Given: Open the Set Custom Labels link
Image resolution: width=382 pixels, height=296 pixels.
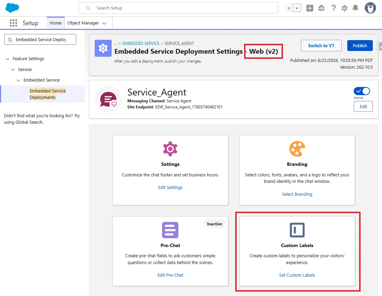Looking at the screenshot, I should point(297,275).
